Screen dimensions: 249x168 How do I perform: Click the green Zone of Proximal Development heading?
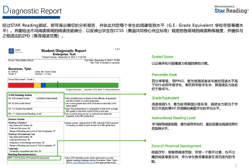tap(176, 146)
